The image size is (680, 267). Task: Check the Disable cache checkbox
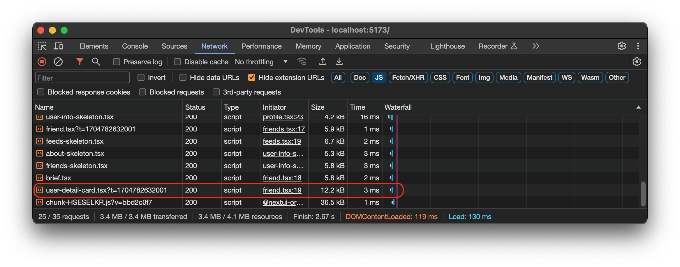click(177, 62)
